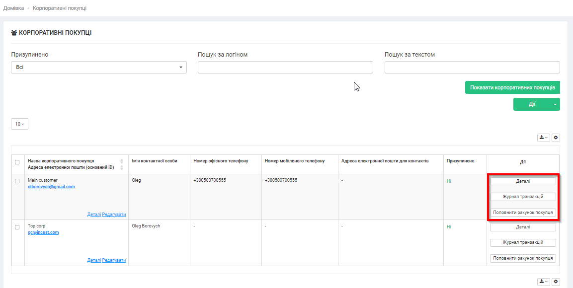Check the Main customer row checkbox
Image resolution: width=573 pixels, height=288 pixels.
(17, 181)
